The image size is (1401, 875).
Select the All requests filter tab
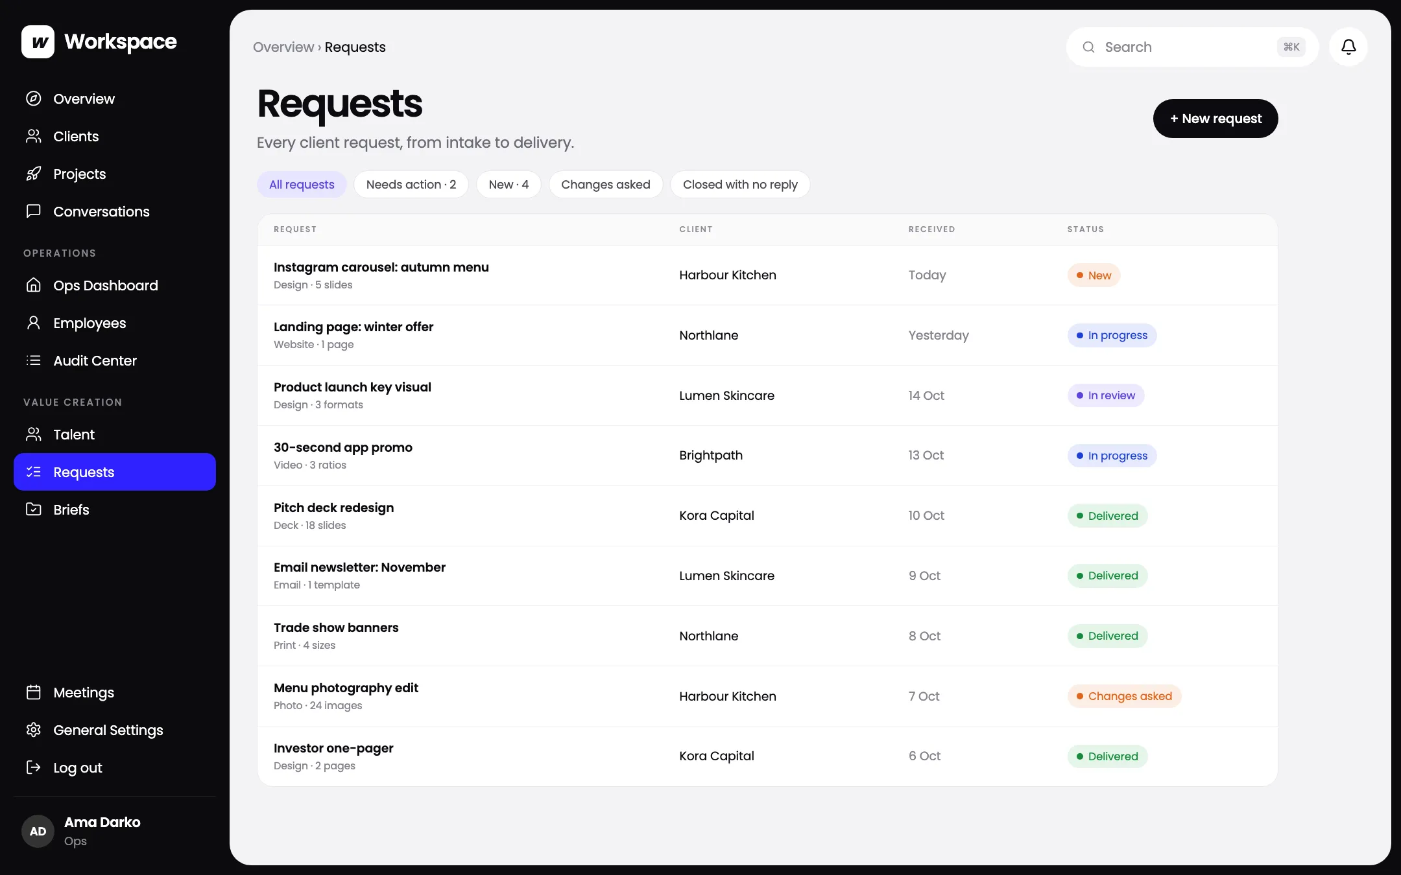(x=302, y=185)
